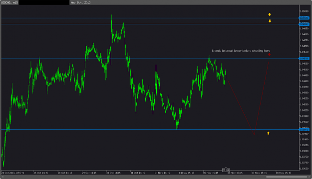This screenshot has width=312, height=179.
Task: Click the upper yellow down arrow above the top line
Action: coord(270,14)
